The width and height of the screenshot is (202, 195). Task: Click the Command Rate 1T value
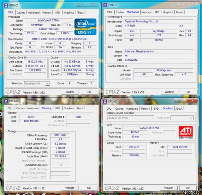point(60,165)
